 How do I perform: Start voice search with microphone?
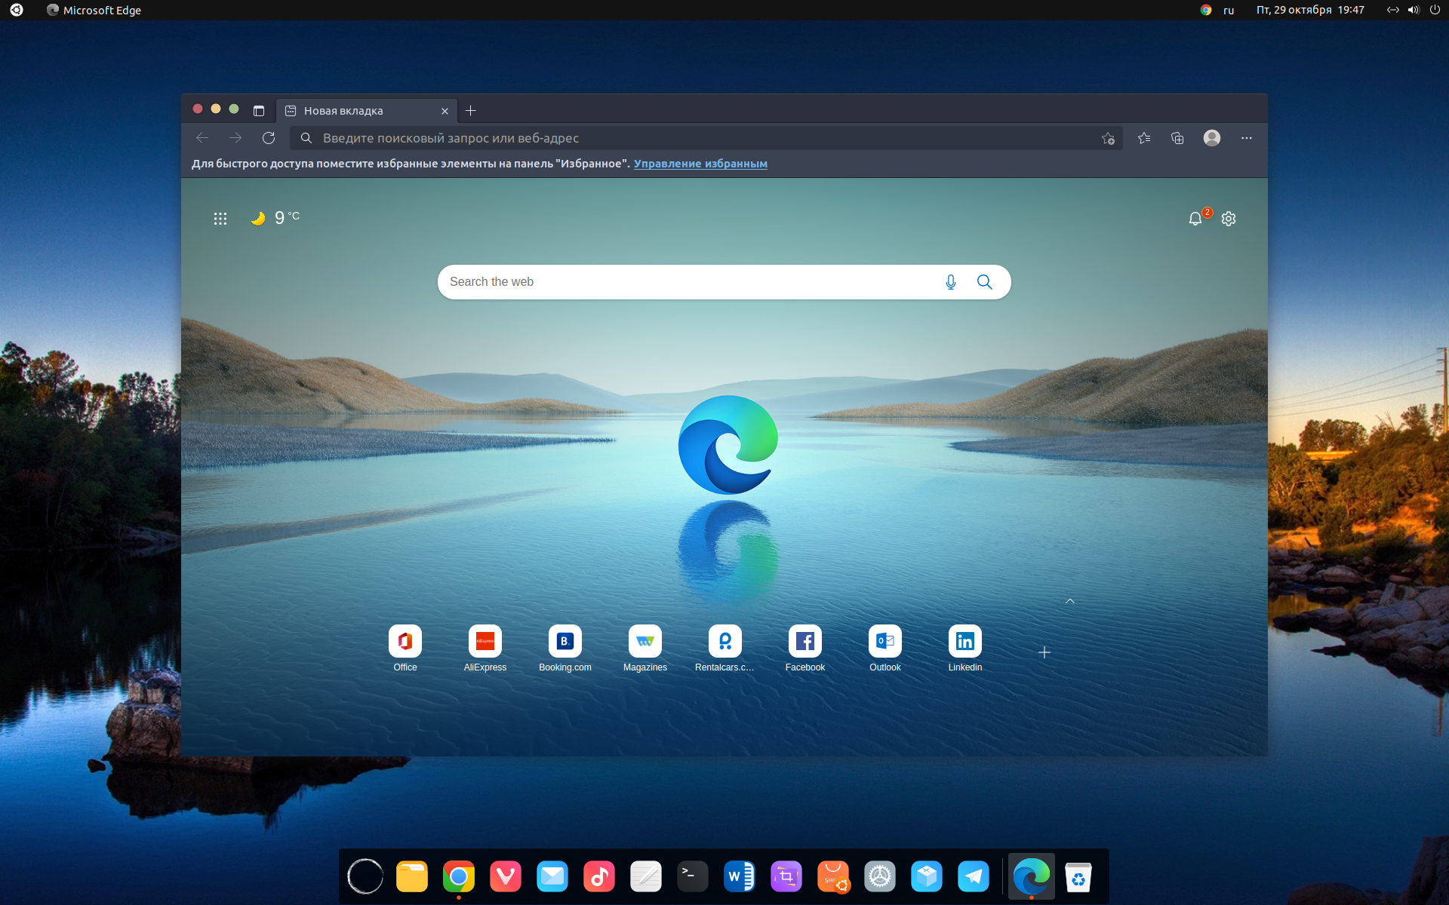point(951,282)
